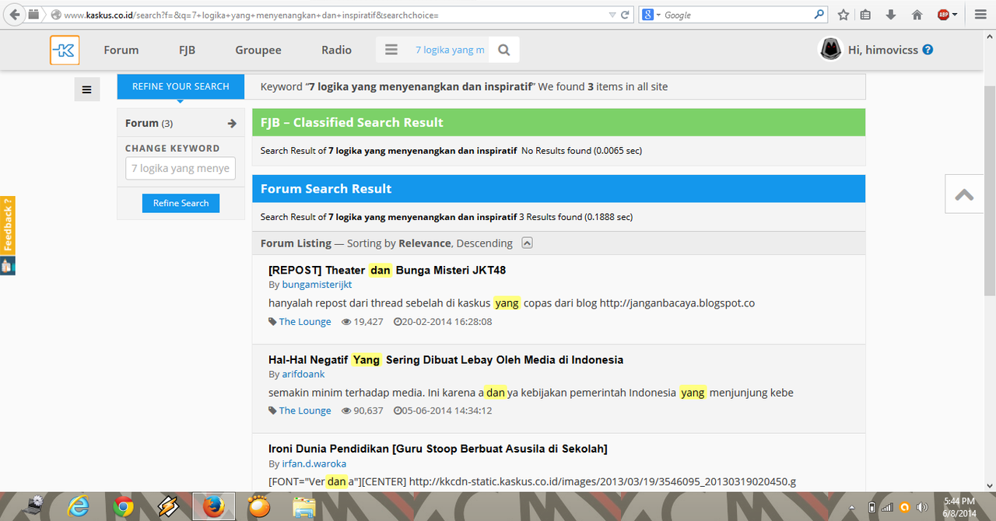Image resolution: width=996 pixels, height=521 pixels.
Task: Open the URL bar history dropdown
Action: point(609,15)
